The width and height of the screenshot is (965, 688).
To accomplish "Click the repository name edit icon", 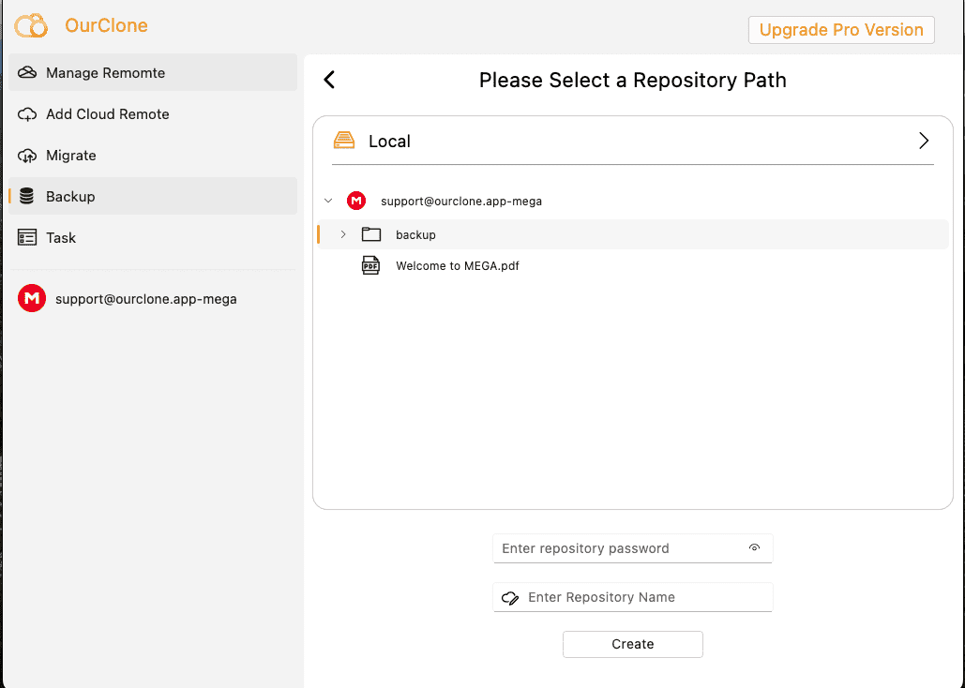I will [510, 597].
